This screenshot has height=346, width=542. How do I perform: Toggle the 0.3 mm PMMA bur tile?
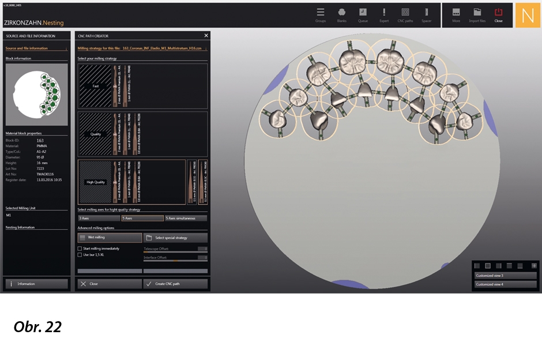coord(203,182)
